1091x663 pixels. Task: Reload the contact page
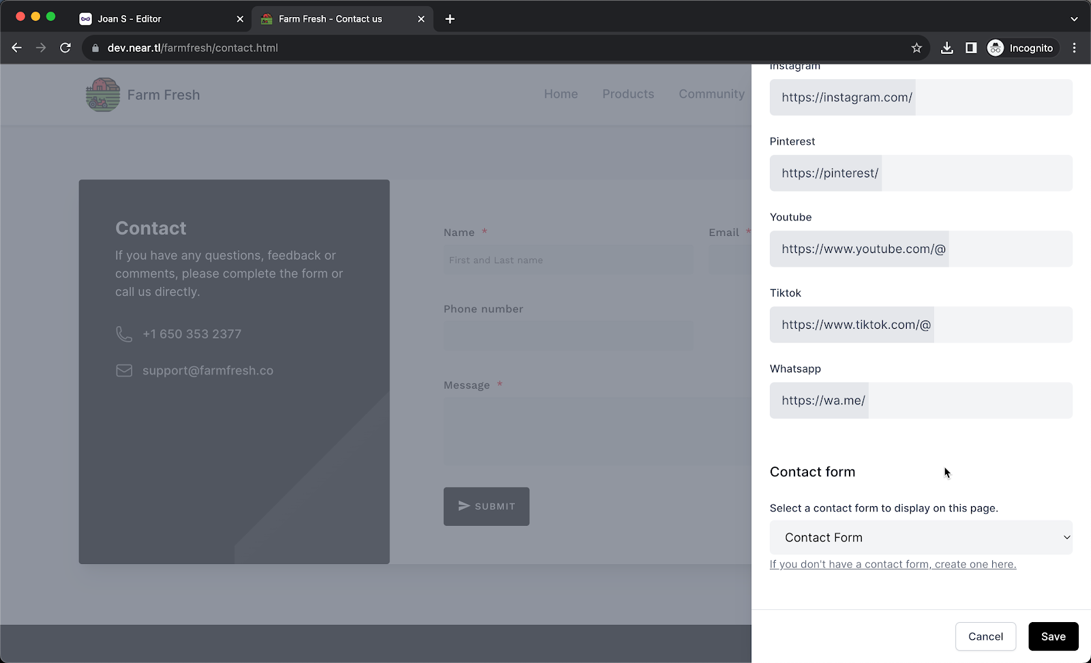[x=65, y=48]
